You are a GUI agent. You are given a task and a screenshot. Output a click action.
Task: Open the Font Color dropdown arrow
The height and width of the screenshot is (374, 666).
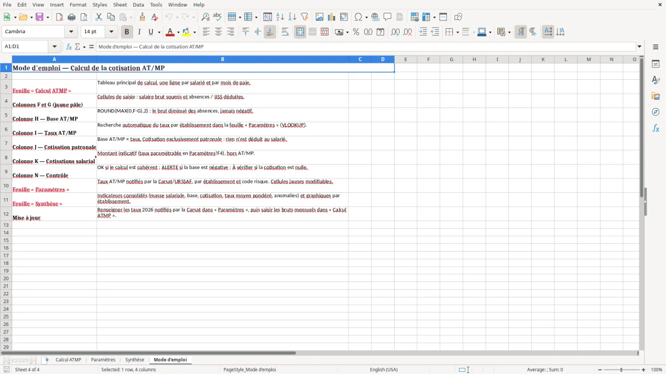coord(178,32)
